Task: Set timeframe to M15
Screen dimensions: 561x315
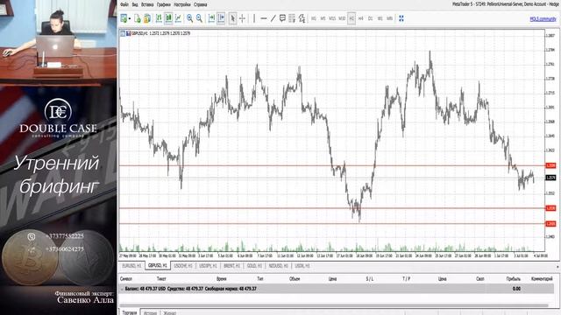Action: click(x=332, y=18)
